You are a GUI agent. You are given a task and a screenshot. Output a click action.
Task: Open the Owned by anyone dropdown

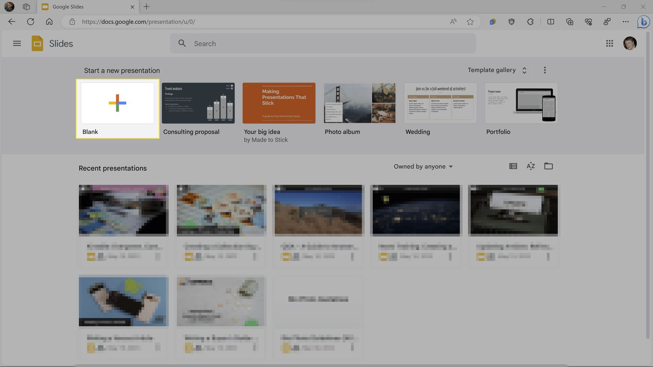pyautogui.click(x=423, y=167)
